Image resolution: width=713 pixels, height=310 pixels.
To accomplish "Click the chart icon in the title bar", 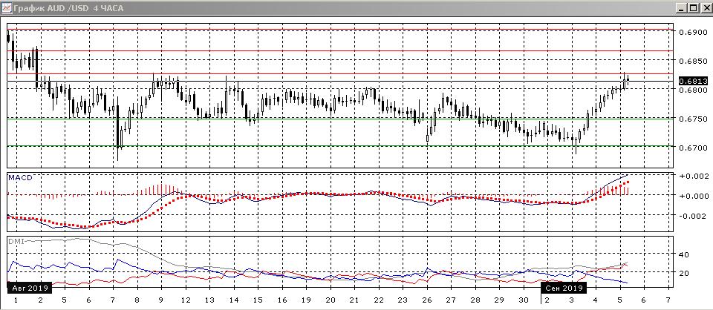I will (x=7, y=8).
